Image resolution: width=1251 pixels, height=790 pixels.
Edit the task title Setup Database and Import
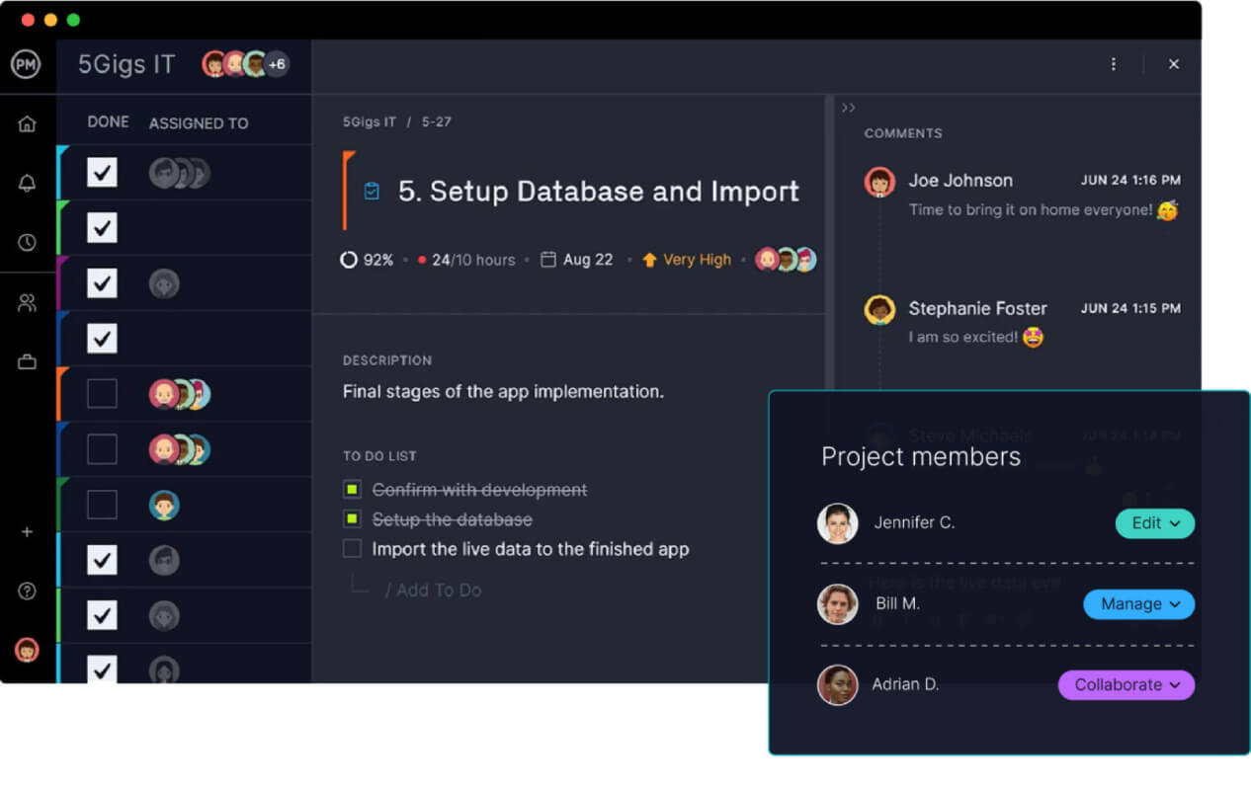[599, 192]
